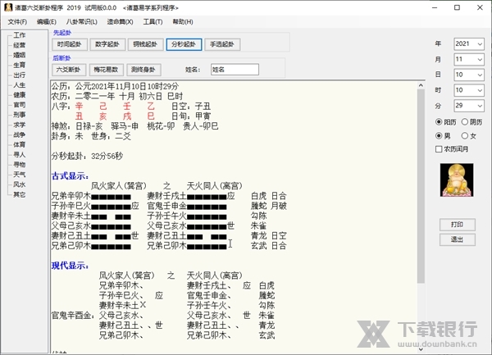
Task: Open the 年 dropdown showing 2021
Action: [x=469, y=44]
